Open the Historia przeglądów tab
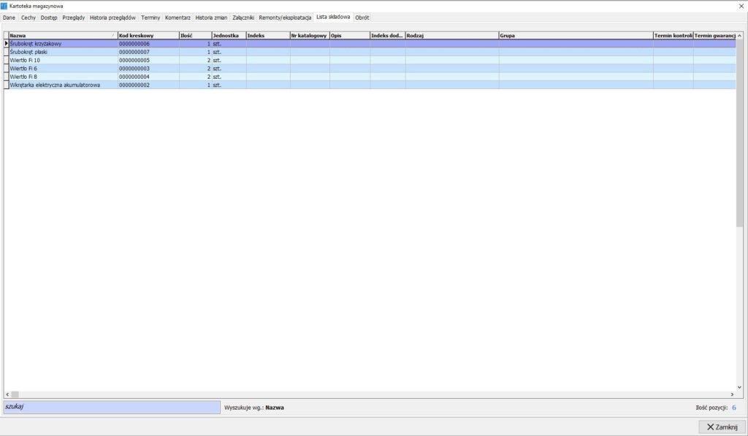 pos(112,17)
